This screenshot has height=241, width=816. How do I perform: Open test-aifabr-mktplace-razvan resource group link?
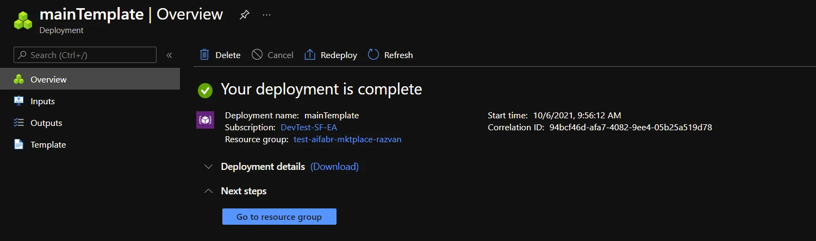pyautogui.click(x=347, y=139)
